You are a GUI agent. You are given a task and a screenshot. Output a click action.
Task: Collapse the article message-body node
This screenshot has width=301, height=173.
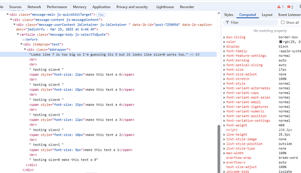18,34
